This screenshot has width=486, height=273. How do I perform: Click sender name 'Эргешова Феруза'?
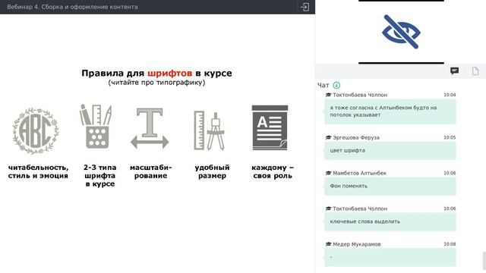pos(356,137)
